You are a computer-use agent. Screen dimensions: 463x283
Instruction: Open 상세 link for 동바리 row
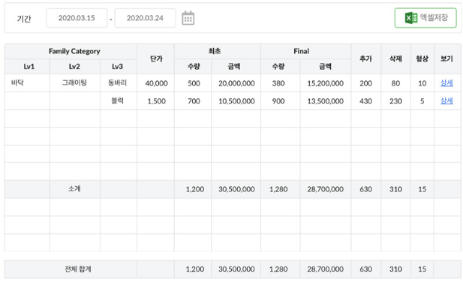(446, 83)
